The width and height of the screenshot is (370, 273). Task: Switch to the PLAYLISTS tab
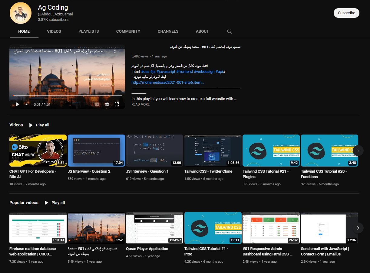(88, 31)
